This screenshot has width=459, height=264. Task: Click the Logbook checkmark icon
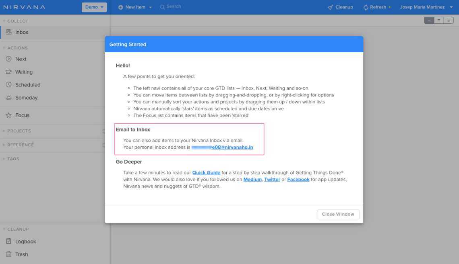click(9, 241)
